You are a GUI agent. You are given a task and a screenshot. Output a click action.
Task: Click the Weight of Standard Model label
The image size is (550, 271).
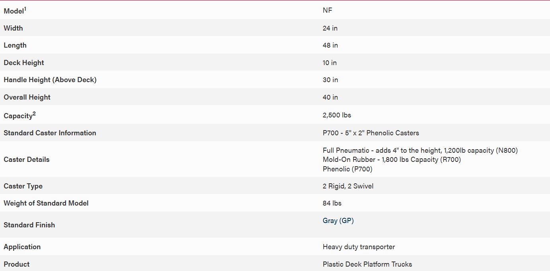pyautogui.click(x=46, y=203)
